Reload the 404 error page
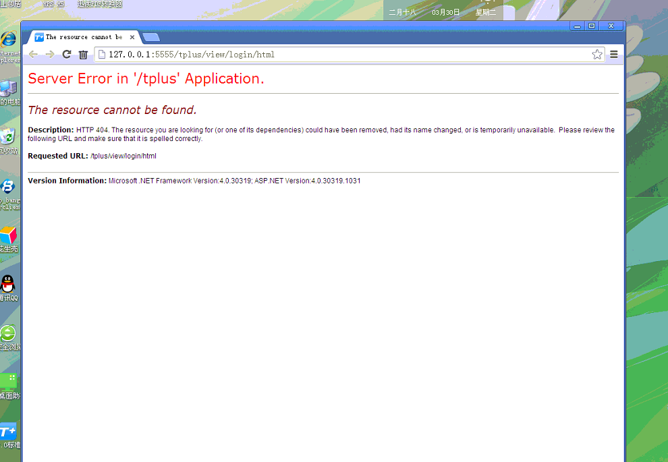Screen dimensions: 668x462 (x=66, y=55)
